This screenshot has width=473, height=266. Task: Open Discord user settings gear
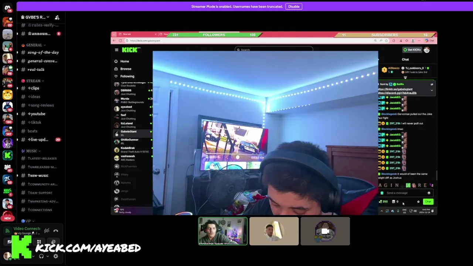[x=56, y=256]
